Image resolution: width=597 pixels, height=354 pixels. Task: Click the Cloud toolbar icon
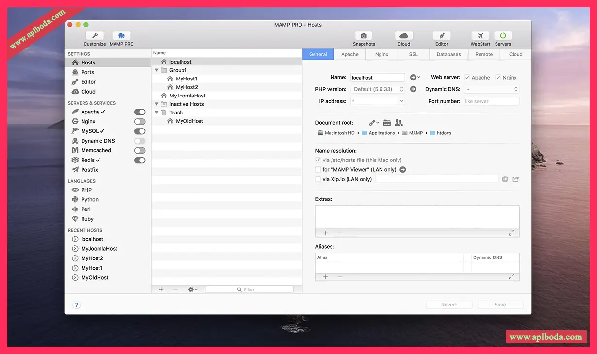403,36
